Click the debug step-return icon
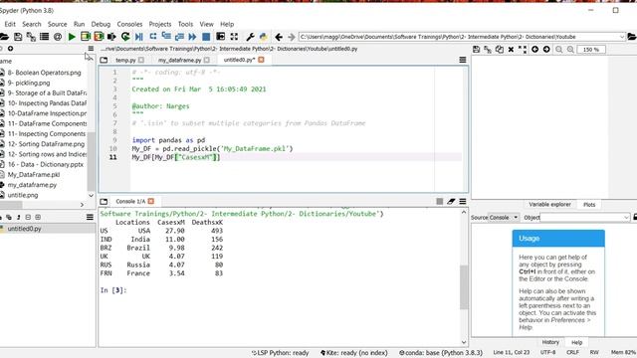This screenshot has width=637, height=358. [179, 37]
